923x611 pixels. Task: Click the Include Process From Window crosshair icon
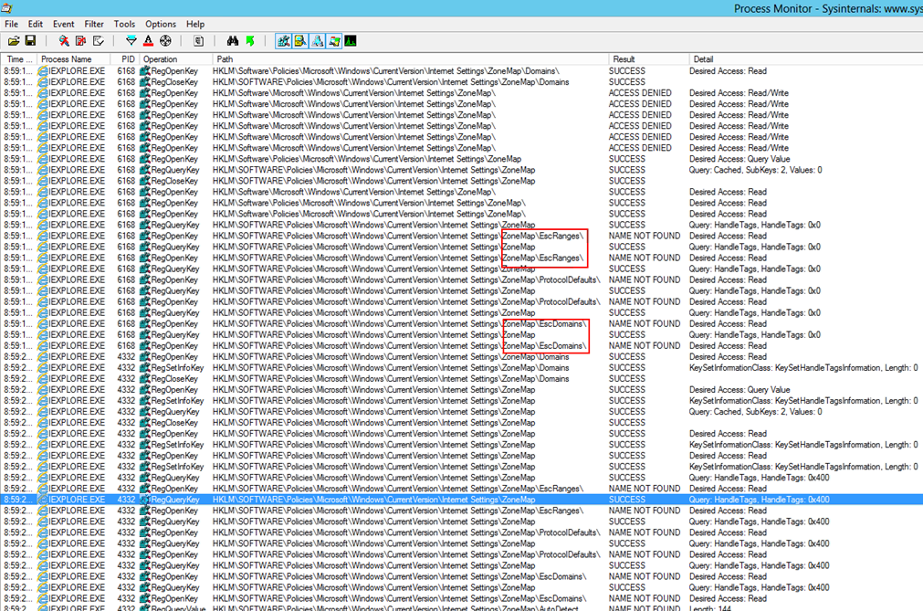pos(165,40)
